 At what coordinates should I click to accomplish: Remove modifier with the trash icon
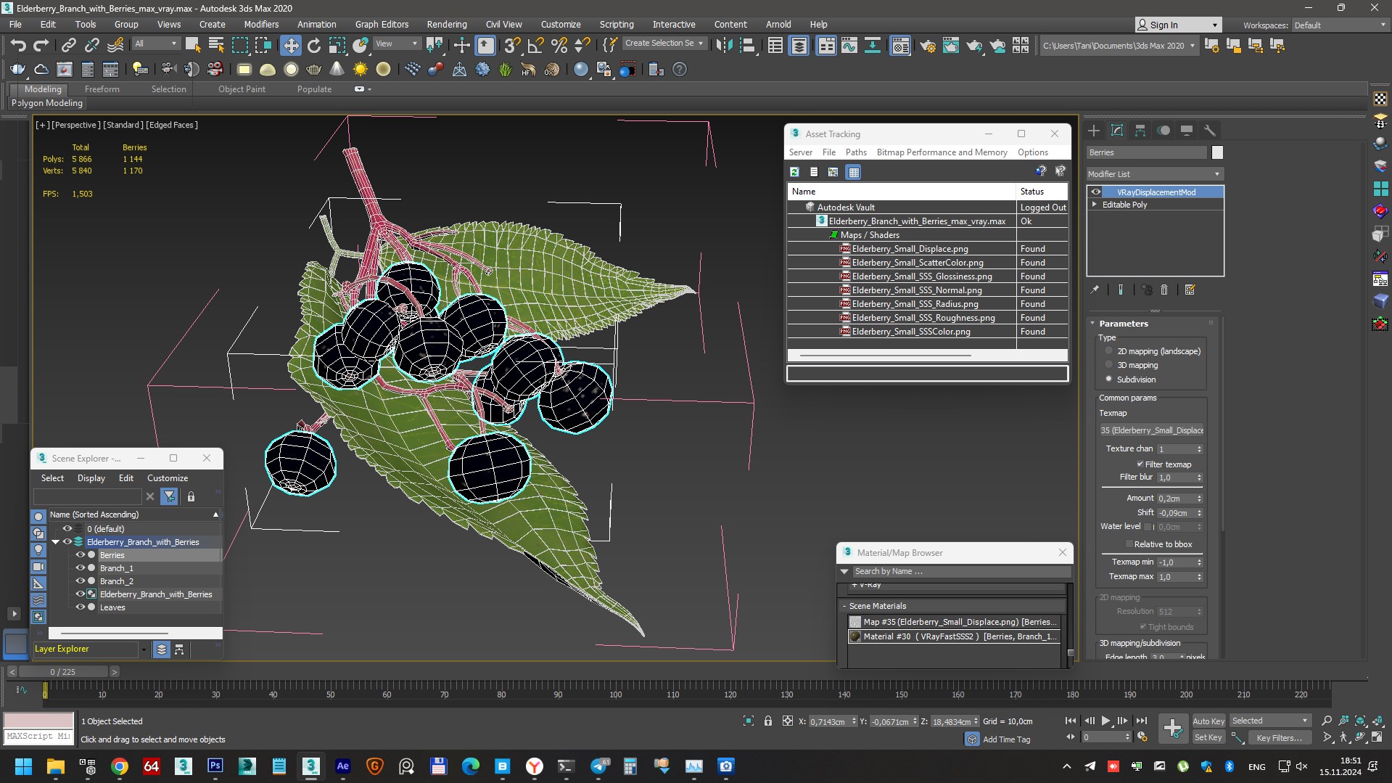click(x=1164, y=290)
